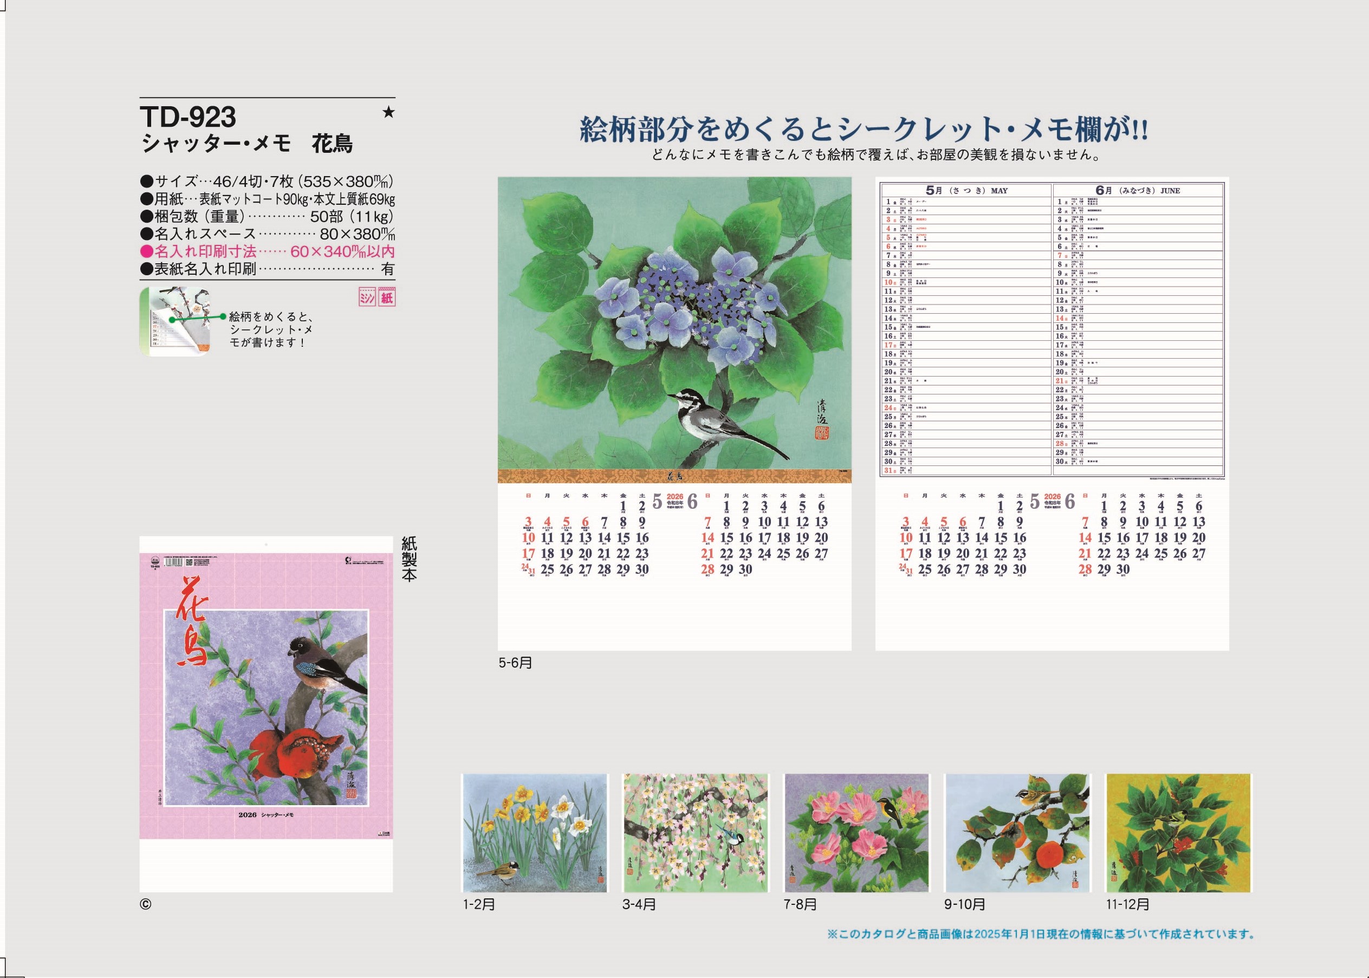1369x978 pixels.
Task: Click the 絵柄をめくると callout text
Action: point(271,329)
